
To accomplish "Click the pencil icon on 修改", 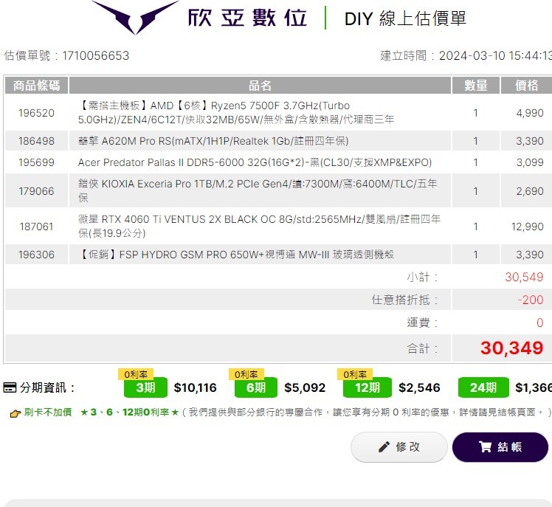I will point(384,446).
